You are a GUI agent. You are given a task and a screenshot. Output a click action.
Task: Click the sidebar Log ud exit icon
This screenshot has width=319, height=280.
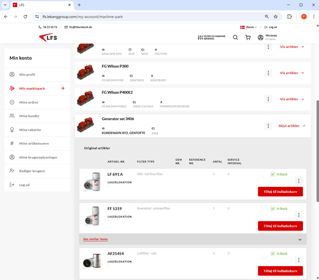[12, 185]
